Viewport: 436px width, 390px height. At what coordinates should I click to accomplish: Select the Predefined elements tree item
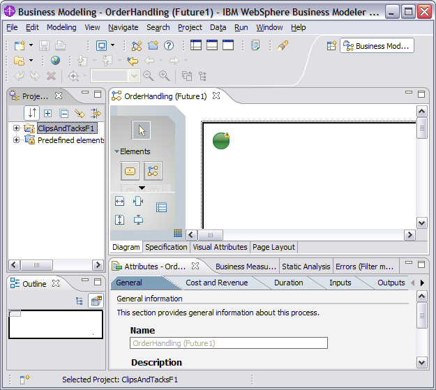coord(70,140)
